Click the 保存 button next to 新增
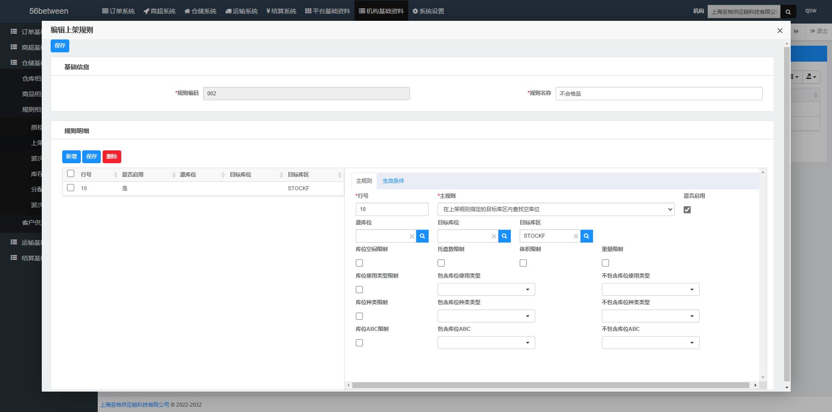Image resolution: width=832 pixels, height=412 pixels. pyautogui.click(x=92, y=157)
